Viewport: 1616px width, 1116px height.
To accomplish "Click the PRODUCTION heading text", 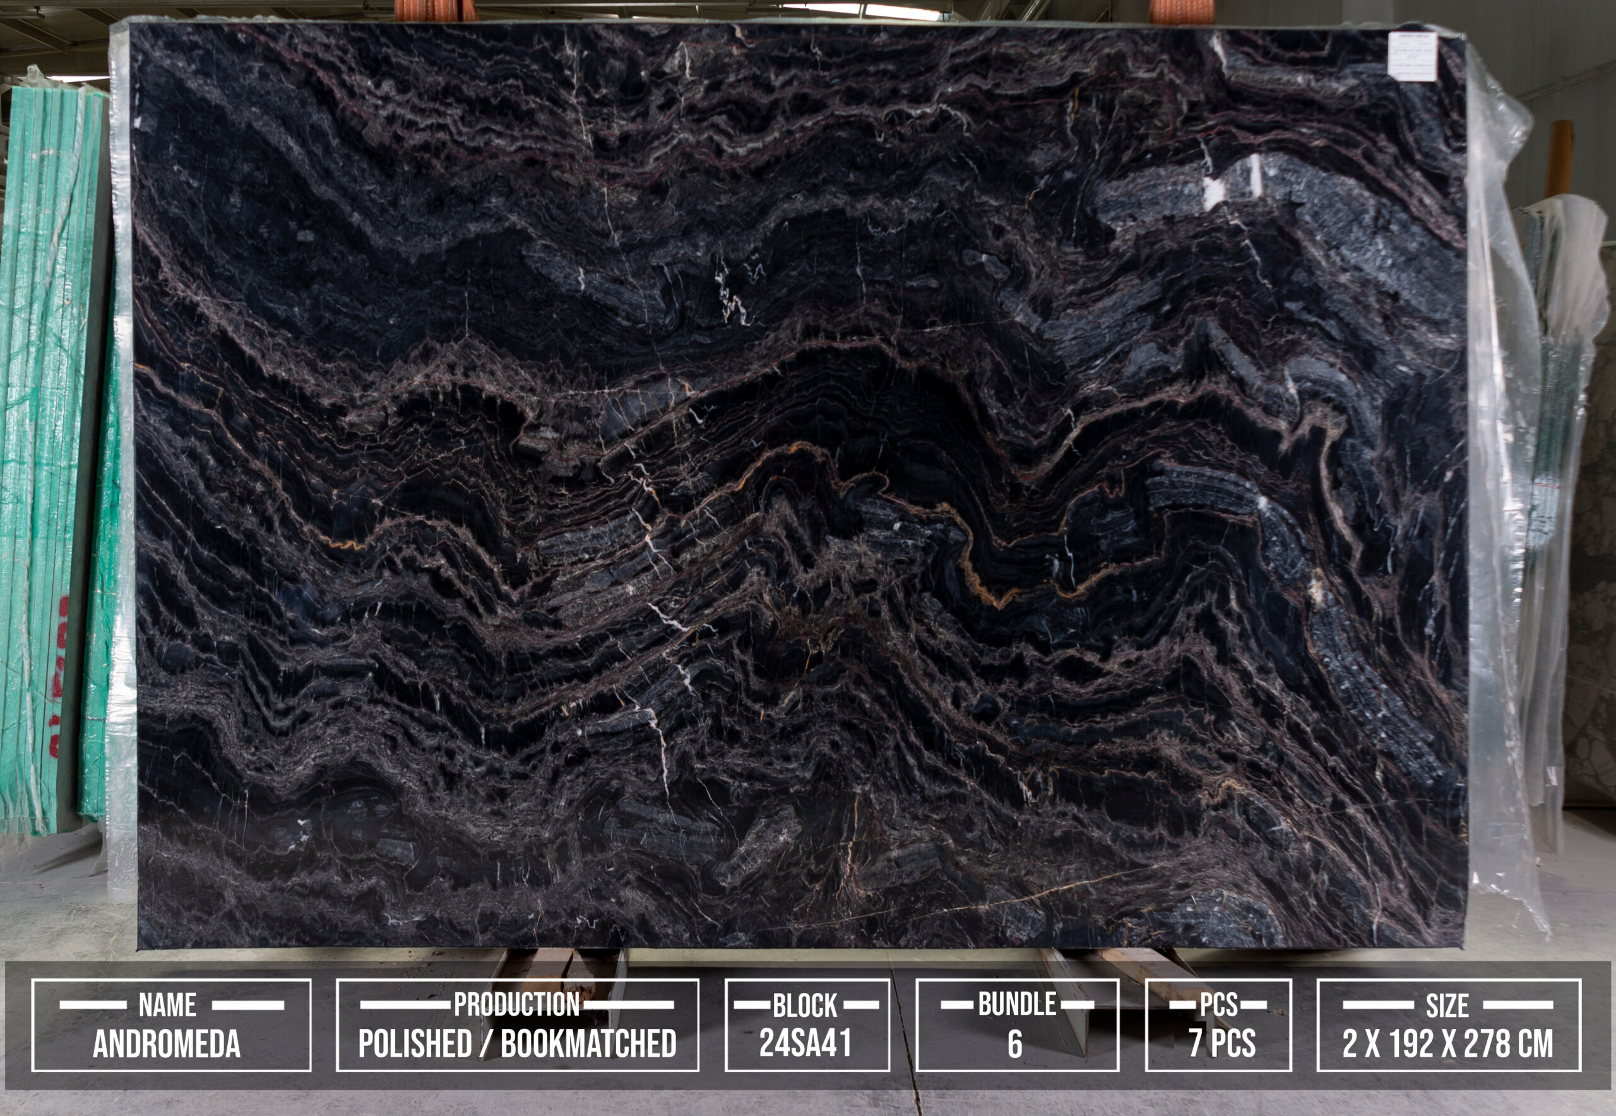I will click(x=516, y=1004).
